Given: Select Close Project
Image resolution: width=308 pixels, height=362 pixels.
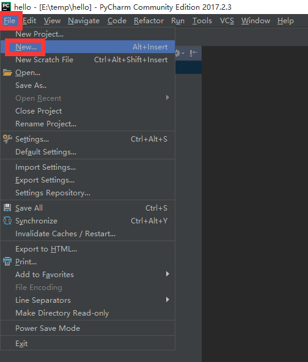Looking at the screenshot, I should point(87,111).
